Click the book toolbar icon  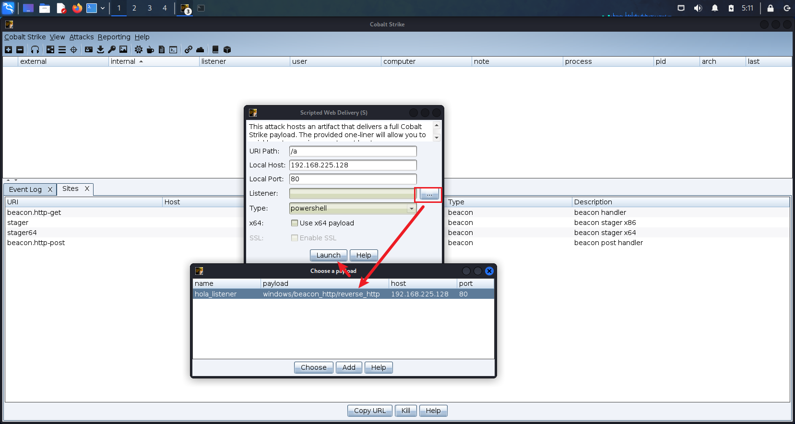(x=215, y=49)
